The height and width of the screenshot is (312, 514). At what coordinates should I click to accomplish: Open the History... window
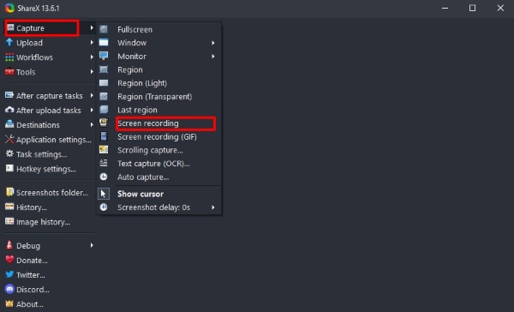49,207
